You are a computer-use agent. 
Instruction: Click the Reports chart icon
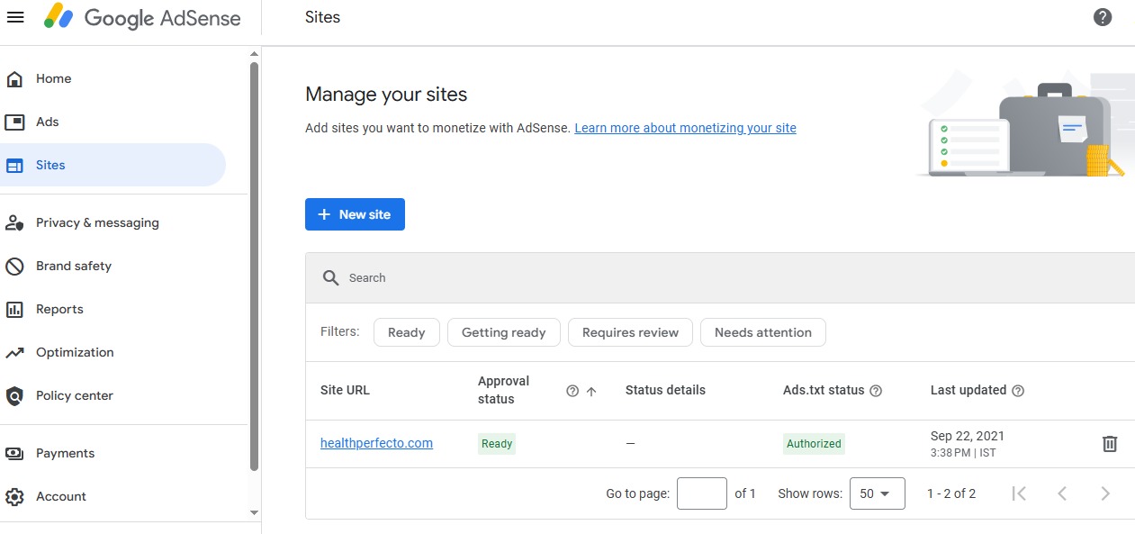tap(14, 310)
